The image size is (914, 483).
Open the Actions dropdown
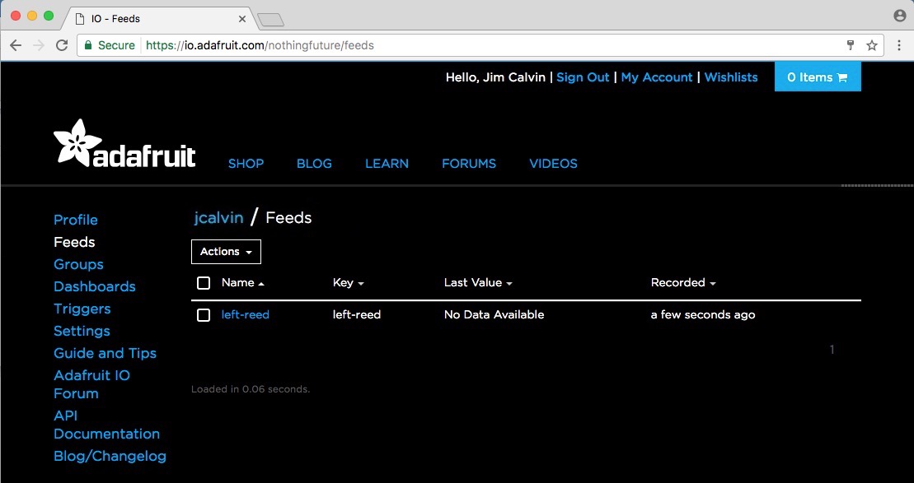tap(226, 252)
